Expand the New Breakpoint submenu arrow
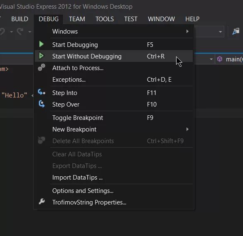This screenshot has height=236, width=243. click(187, 129)
